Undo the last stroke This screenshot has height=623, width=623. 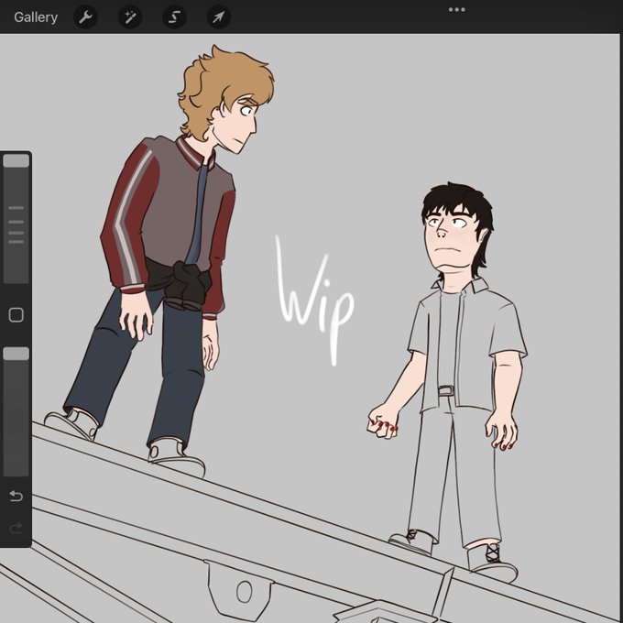point(16,496)
